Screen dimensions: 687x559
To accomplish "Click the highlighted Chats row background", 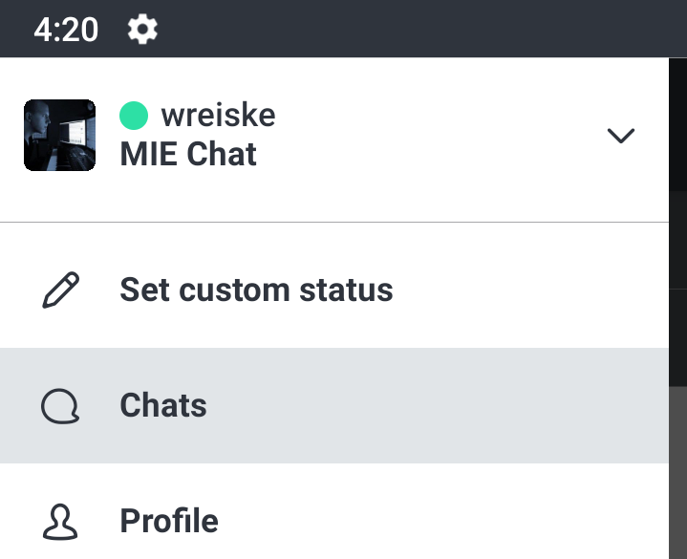I will (x=430, y=405).
